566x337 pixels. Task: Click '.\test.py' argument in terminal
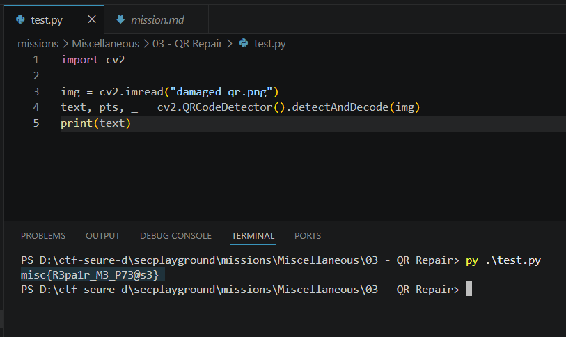click(513, 260)
